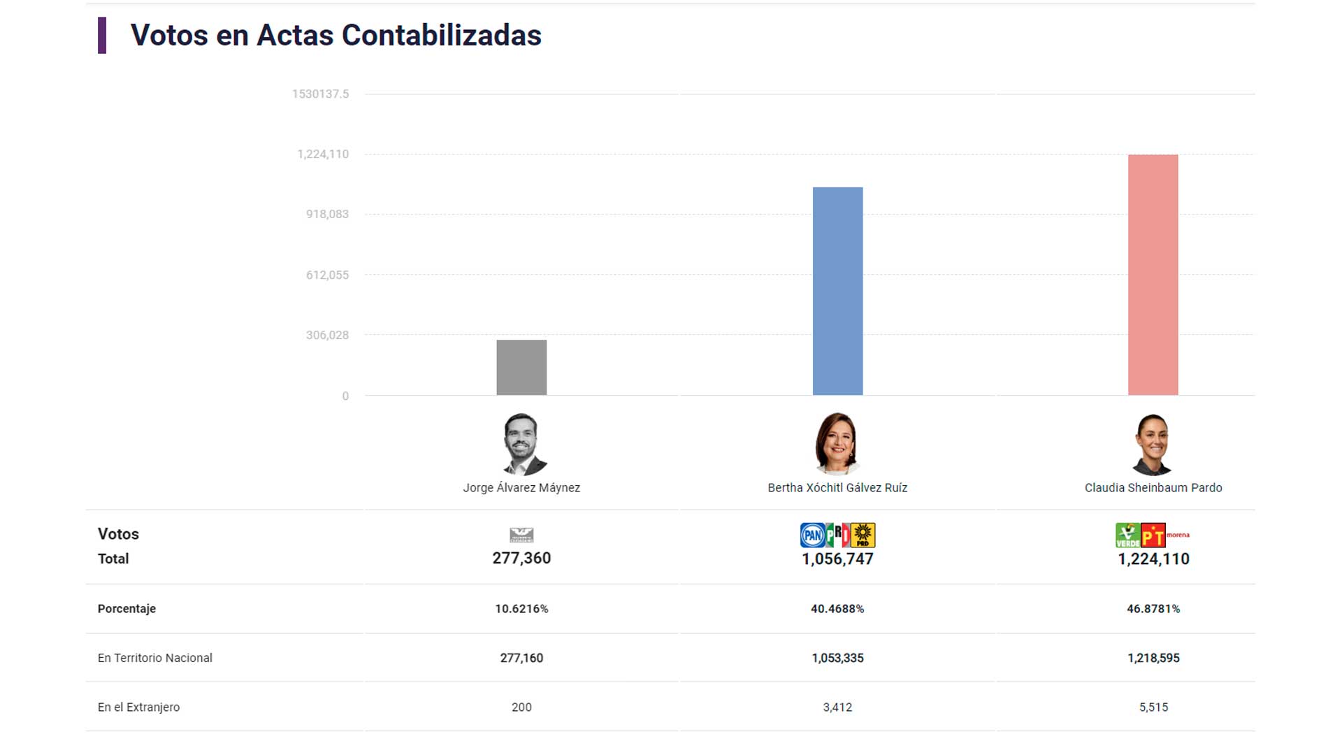This screenshot has height=755, width=1342.
Task: Click the small morena party logo
Action: tap(1178, 535)
